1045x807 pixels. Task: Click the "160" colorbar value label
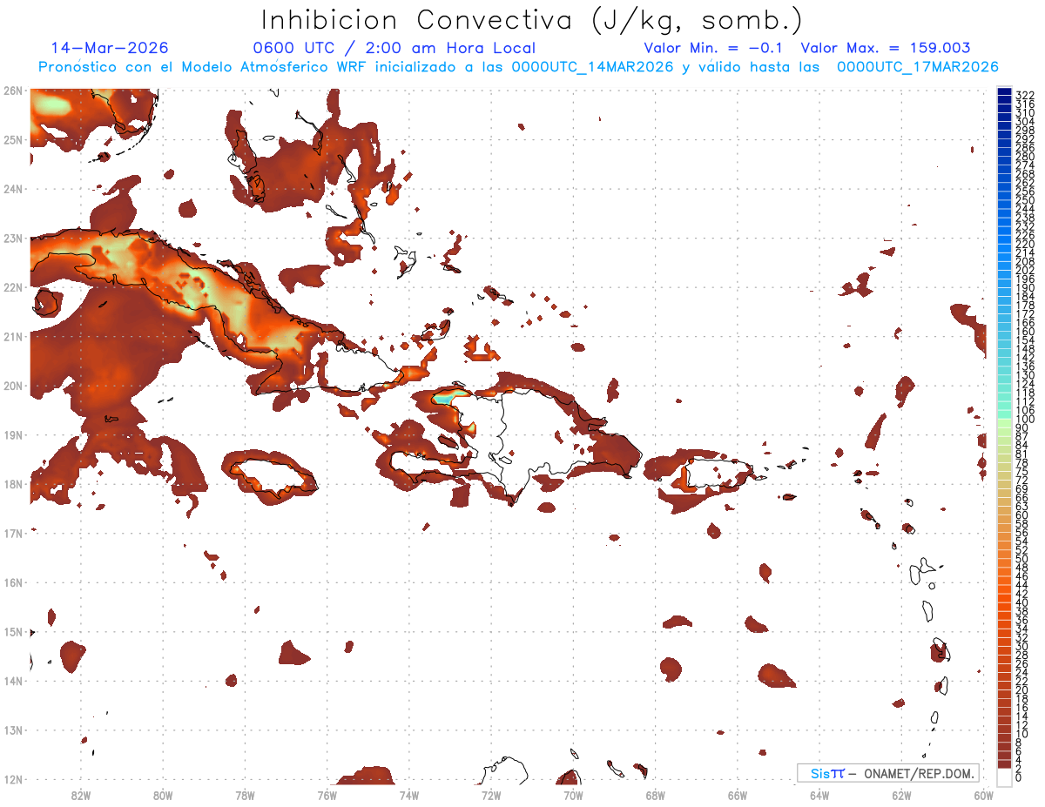tap(1025, 332)
